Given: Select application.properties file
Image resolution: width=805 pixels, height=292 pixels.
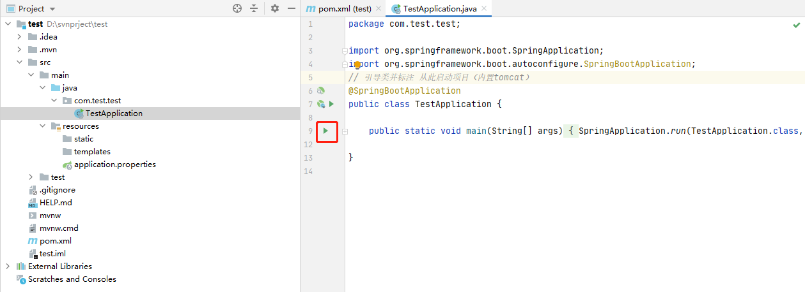Looking at the screenshot, I should (x=114, y=164).
